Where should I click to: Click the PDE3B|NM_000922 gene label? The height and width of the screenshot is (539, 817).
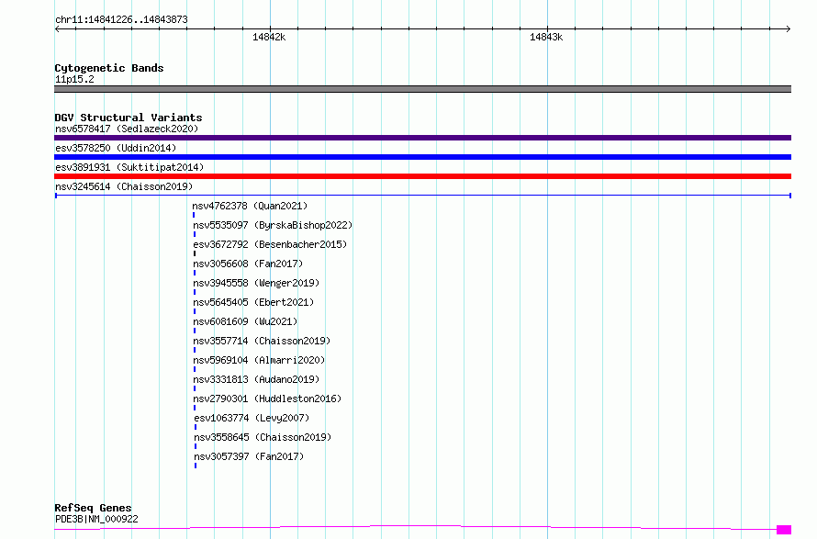click(97, 519)
